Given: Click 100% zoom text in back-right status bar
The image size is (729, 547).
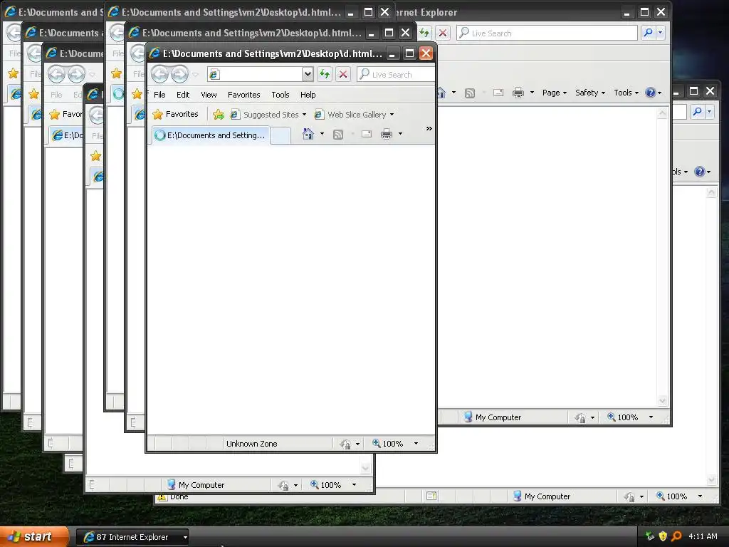Looking at the screenshot, I should 628,417.
